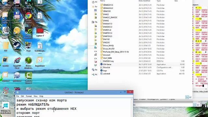The height and width of the screenshot is (117, 208).
Task: Maximize the Untitled - Notepad window
Action: click(x=125, y=92)
